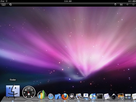Show the on-screen keyboard in the toolbar
This screenshot has height=102, width=136.
pos(4,5)
